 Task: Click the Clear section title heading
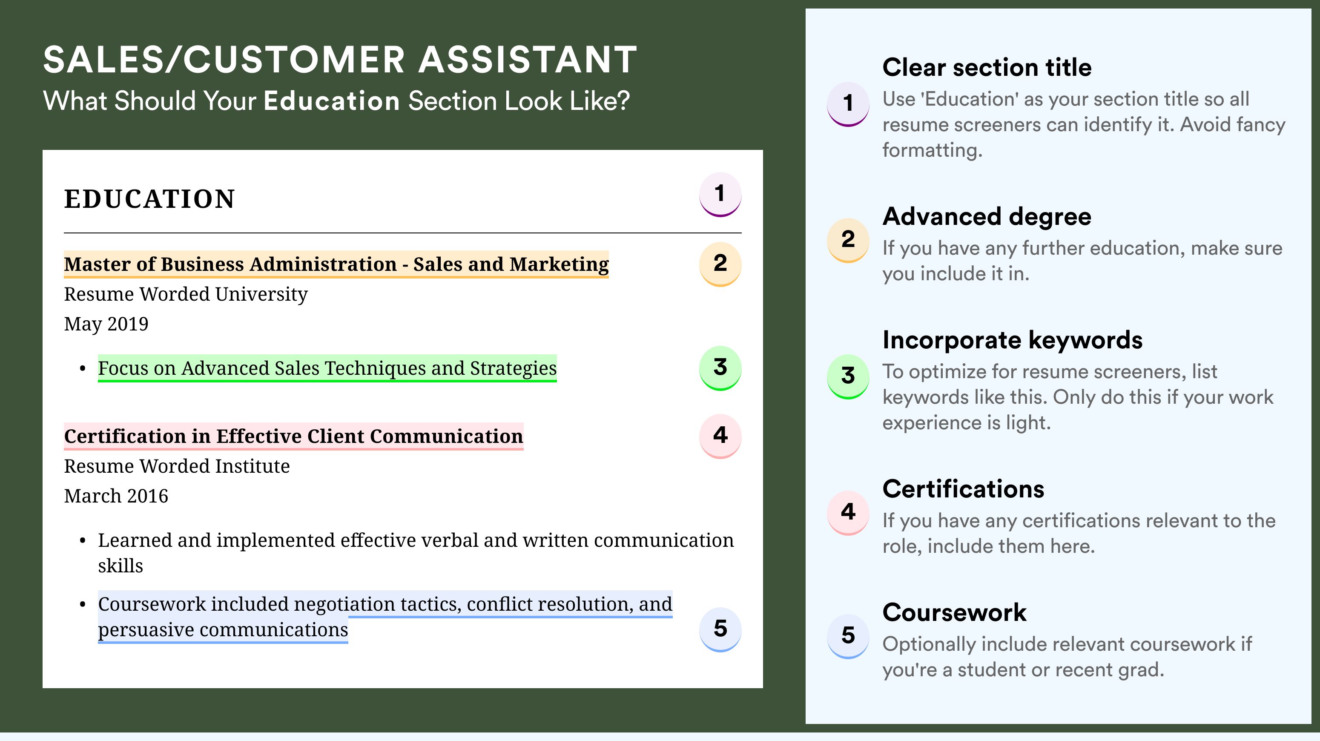click(x=987, y=67)
